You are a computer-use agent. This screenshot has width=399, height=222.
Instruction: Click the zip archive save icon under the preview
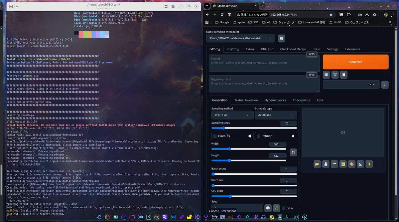coord(334,164)
